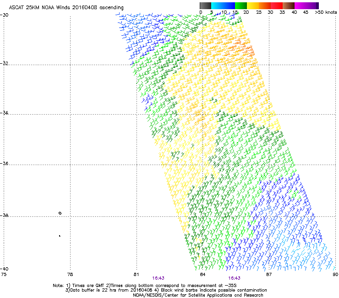Click the plot title "ASCAT 25KM NOAA Winds 20160408 ascending"
Screen dimensions: 339x298
click(x=66, y=8)
